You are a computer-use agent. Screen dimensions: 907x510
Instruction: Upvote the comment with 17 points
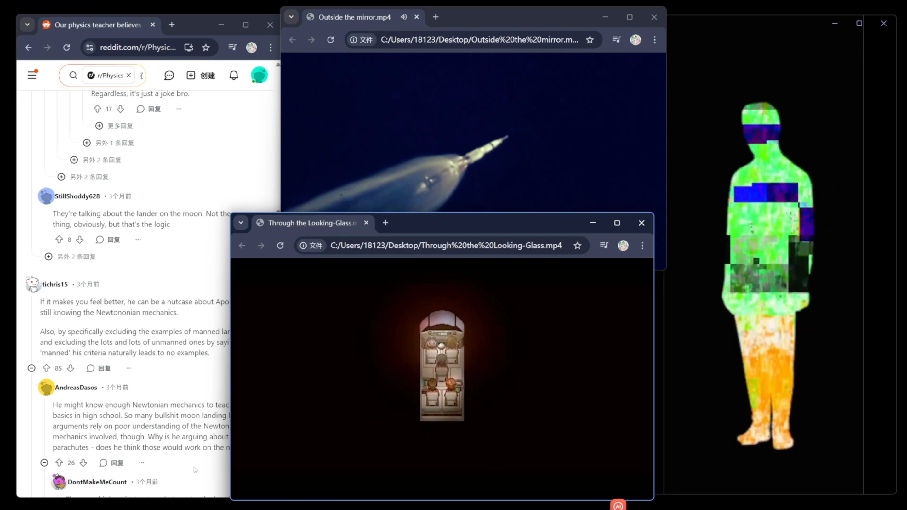point(98,109)
